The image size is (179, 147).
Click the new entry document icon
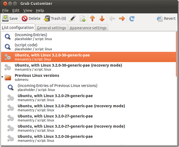pyautogui.click(x=83, y=18)
